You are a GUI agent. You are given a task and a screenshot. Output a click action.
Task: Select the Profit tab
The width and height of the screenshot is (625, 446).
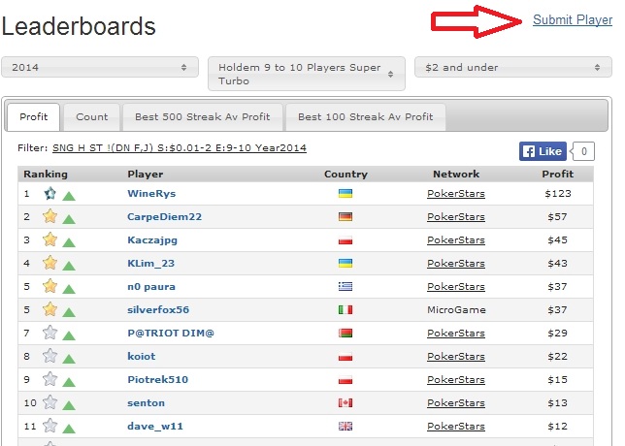(33, 117)
